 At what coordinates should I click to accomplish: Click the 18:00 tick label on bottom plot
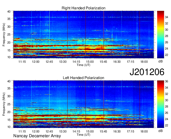coord(144,131)
